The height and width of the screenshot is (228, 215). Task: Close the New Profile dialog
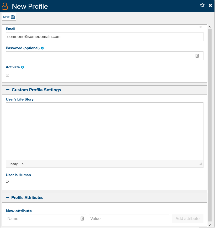210,5
